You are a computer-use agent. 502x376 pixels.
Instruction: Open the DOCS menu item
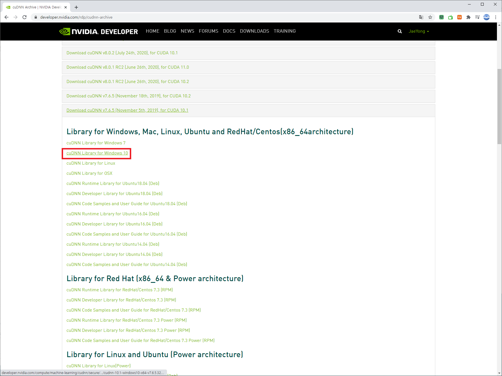click(x=229, y=31)
